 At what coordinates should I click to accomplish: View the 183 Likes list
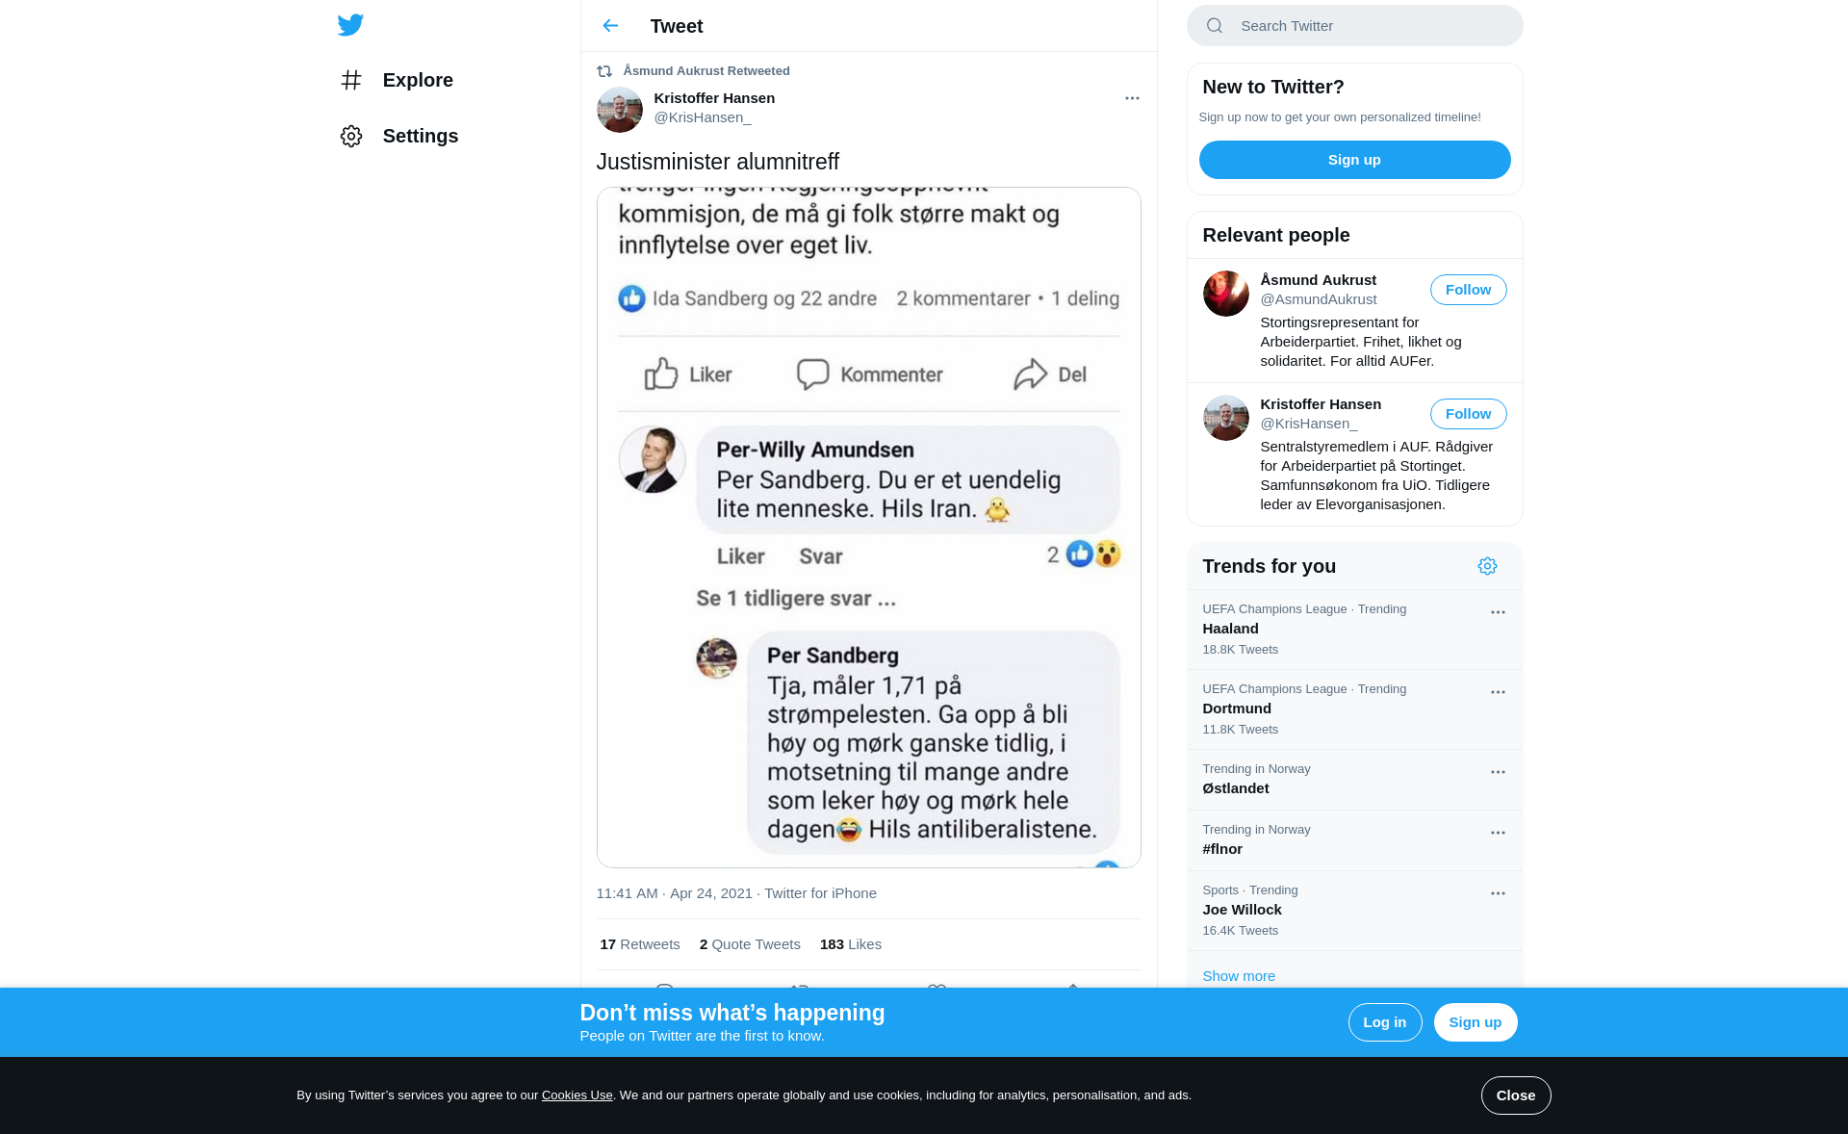coord(850,944)
